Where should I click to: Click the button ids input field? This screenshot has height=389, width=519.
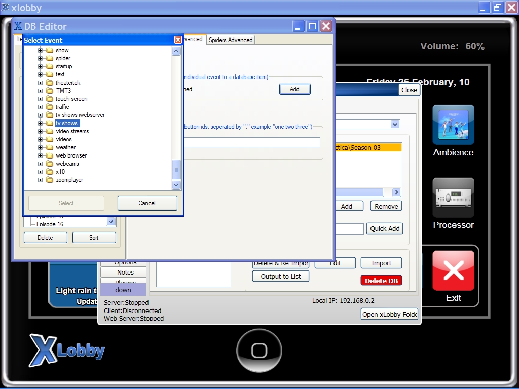click(x=251, y=142)
